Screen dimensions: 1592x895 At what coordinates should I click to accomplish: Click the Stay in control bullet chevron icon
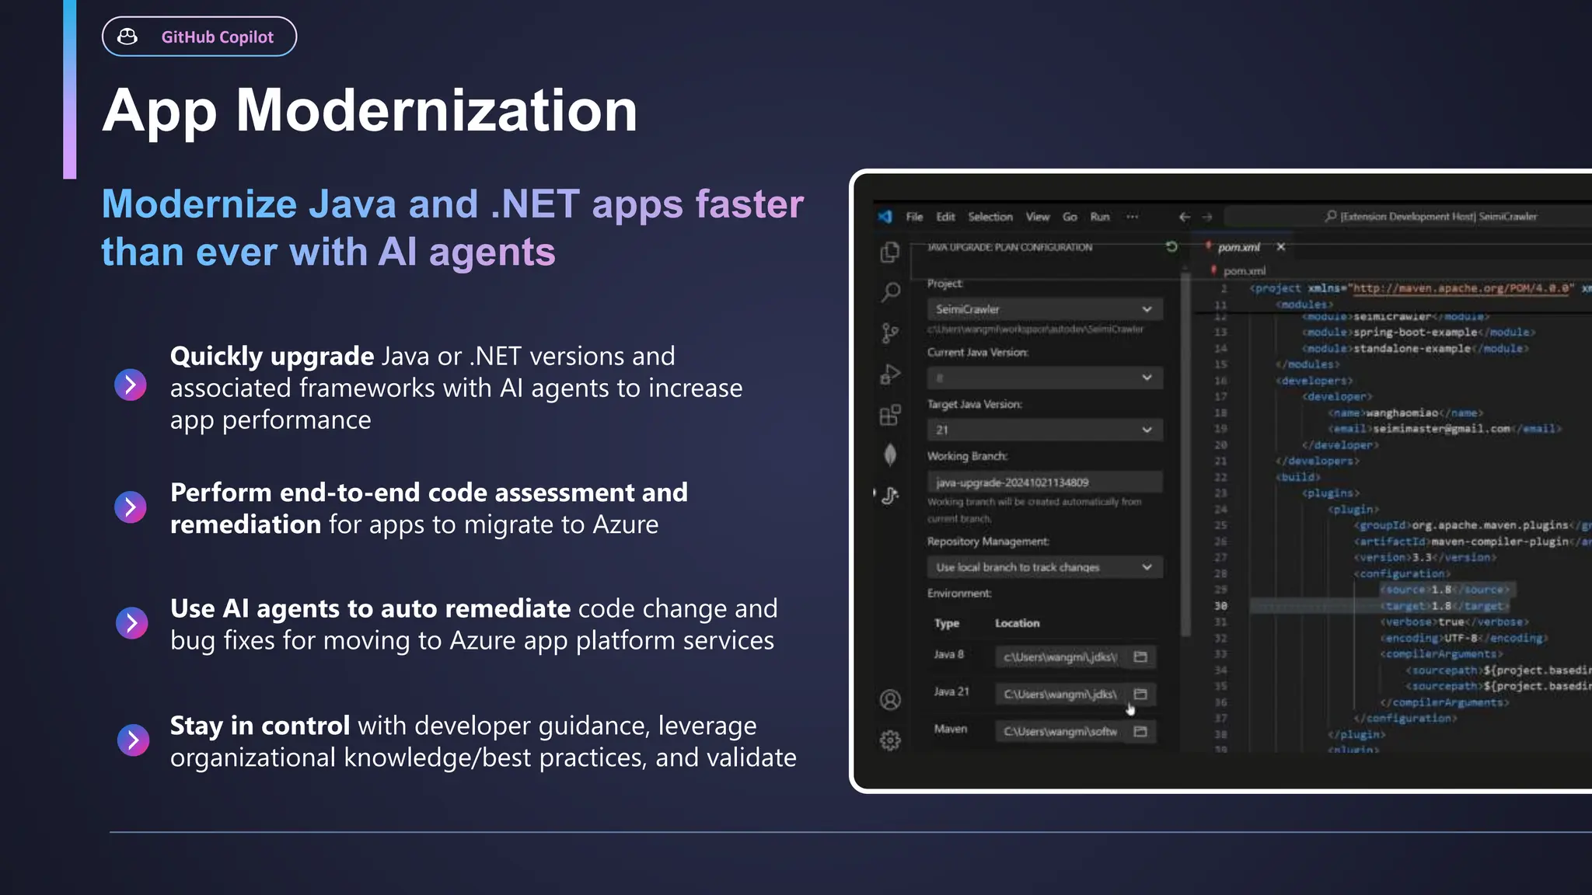tap(133, 740)
